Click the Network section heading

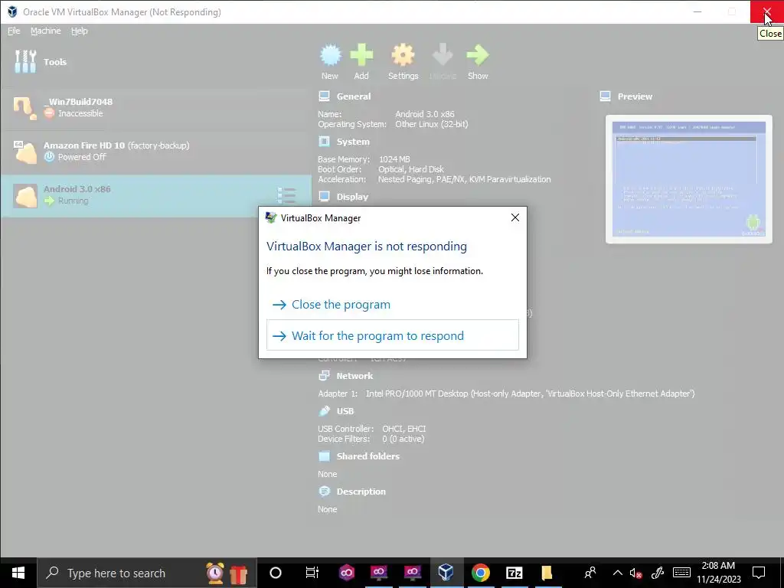354,375
